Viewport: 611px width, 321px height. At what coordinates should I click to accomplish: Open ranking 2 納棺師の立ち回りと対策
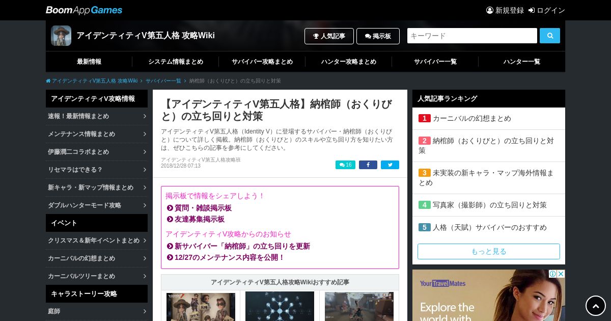click(x=489, y=146)
